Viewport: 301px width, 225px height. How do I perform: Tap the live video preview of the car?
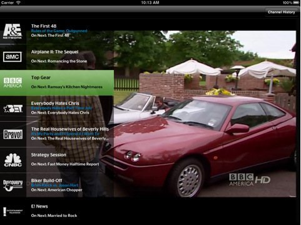[205, 114]
